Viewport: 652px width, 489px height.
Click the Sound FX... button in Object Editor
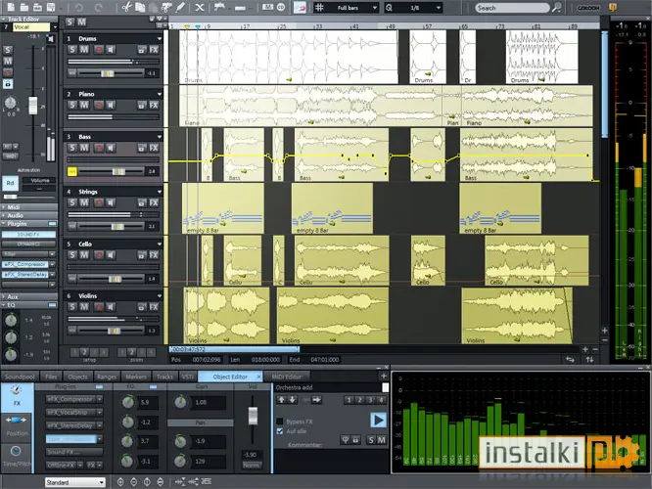tap(74, 452)
